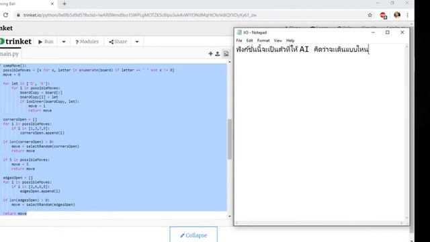This screenshot has width=430, height=242.
Task: Click the 'edgesOpen = []' code line
Action: coord(18,177)
